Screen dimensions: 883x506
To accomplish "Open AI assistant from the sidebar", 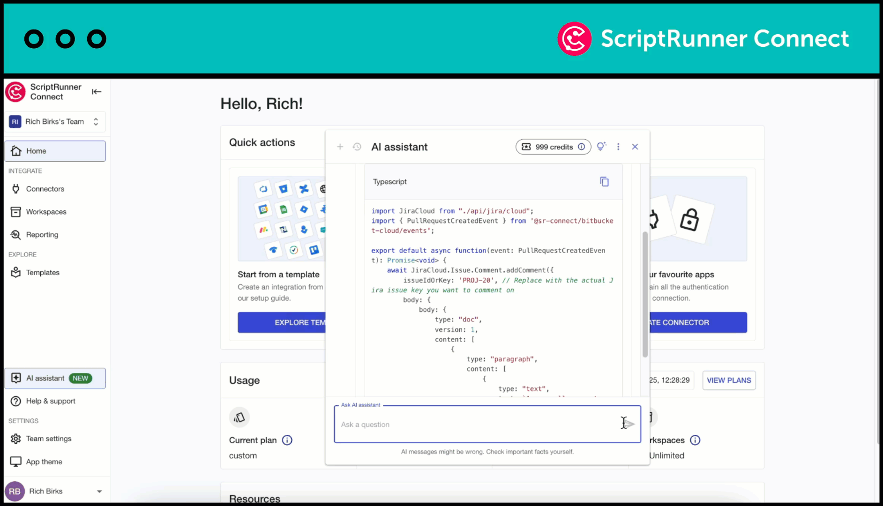I will 55,378.
